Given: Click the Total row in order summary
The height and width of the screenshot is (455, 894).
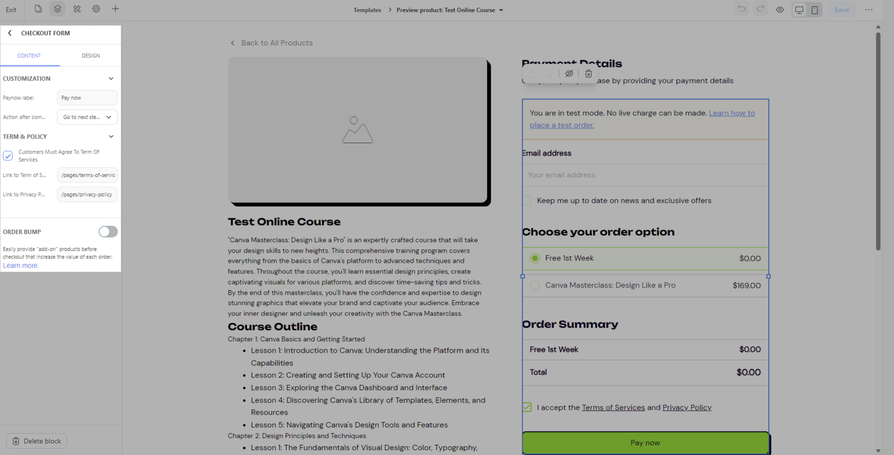Looking at the screenshot, I should tap(645, 372).
